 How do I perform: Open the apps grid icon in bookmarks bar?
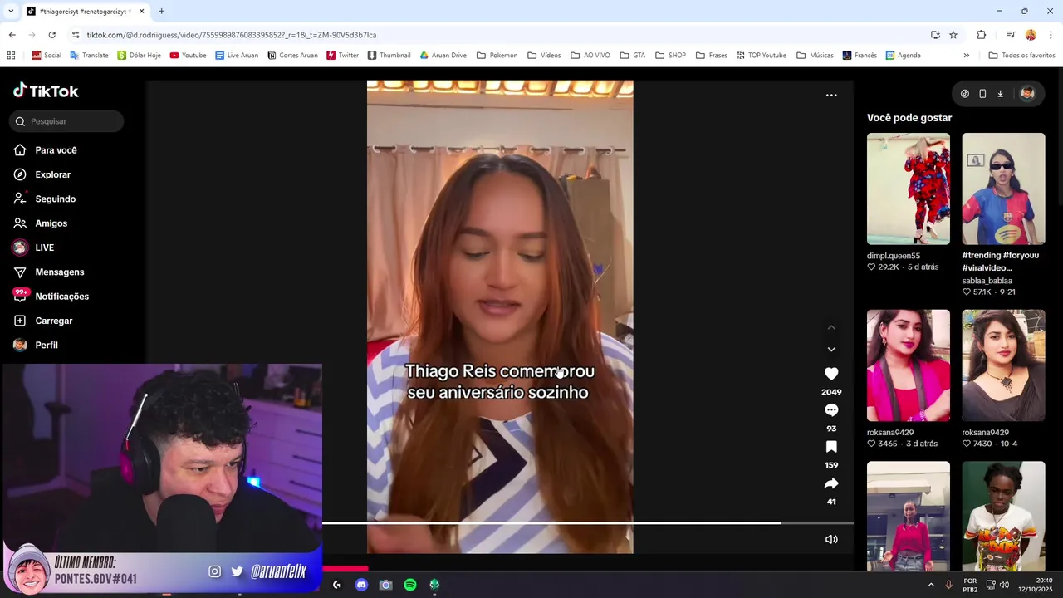[x=11, y=56]
